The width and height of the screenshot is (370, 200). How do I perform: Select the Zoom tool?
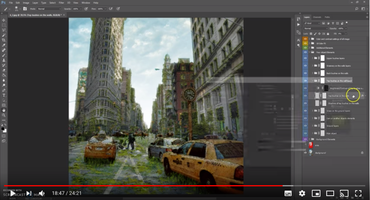coord(4,116)
